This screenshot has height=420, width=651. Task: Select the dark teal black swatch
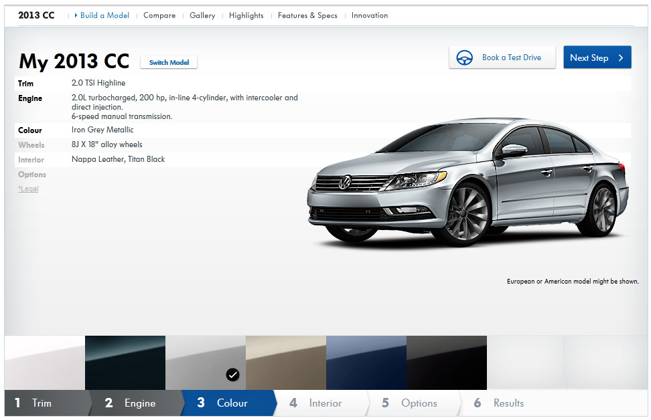[125, 362]
